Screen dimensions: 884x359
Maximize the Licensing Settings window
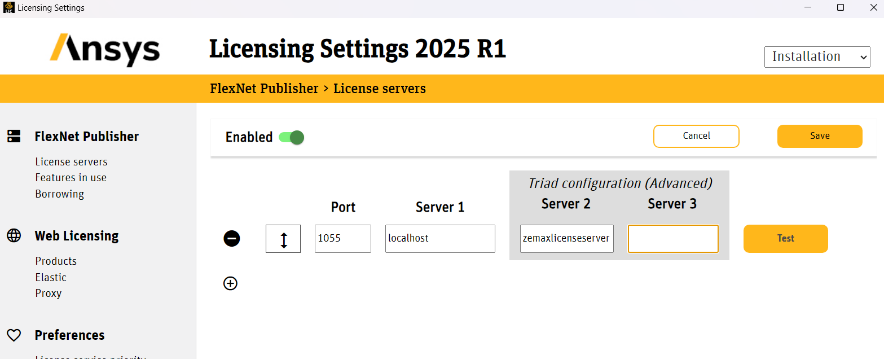pos(840,8)
